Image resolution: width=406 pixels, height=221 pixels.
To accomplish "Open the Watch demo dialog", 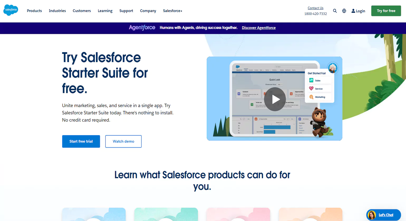I will 123,141.
